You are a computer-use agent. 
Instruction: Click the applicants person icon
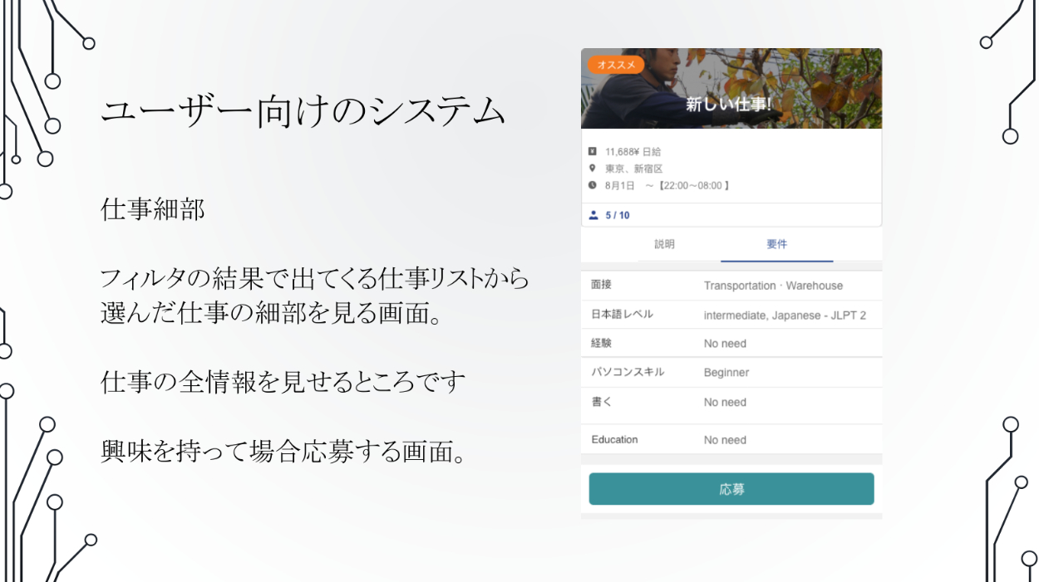point(593,215)
